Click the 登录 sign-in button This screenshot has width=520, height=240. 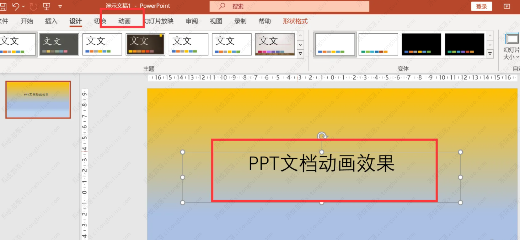(x=481, y=6)
